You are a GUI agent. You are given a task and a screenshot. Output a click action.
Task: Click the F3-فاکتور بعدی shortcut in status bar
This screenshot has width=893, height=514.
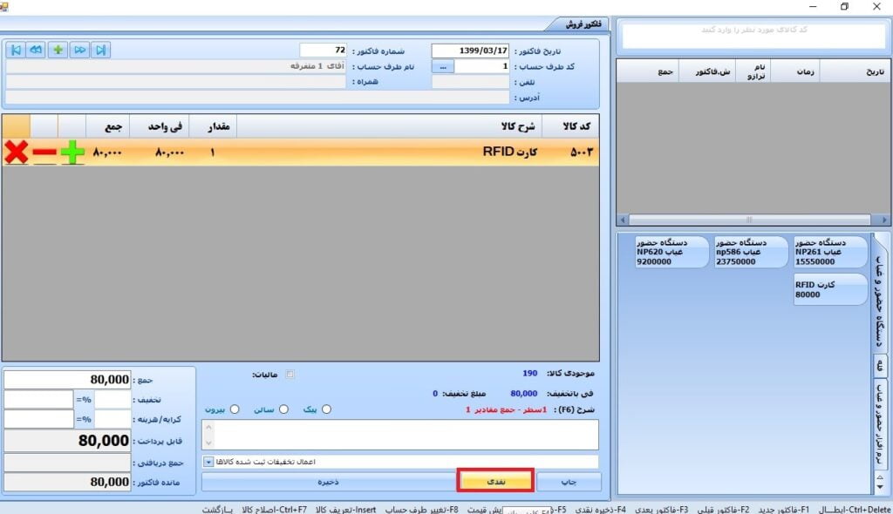click(661, 510)
